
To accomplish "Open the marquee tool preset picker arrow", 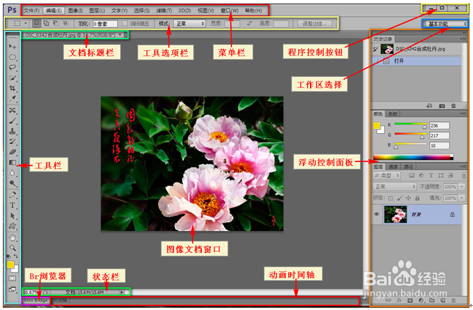I will (x=25, y=23).
